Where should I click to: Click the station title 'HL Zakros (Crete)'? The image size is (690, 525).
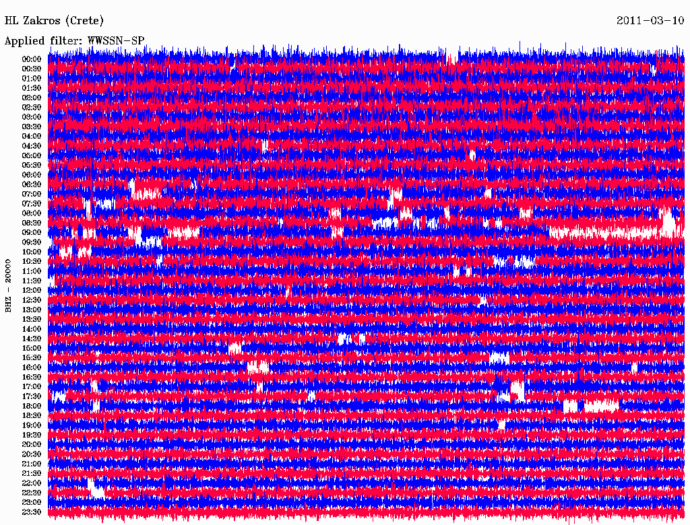point(54,21)
